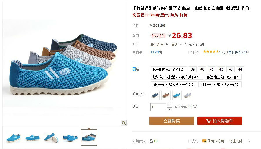
Task: Click the 立刻购买 buy now button
Action: click(172, 121)
